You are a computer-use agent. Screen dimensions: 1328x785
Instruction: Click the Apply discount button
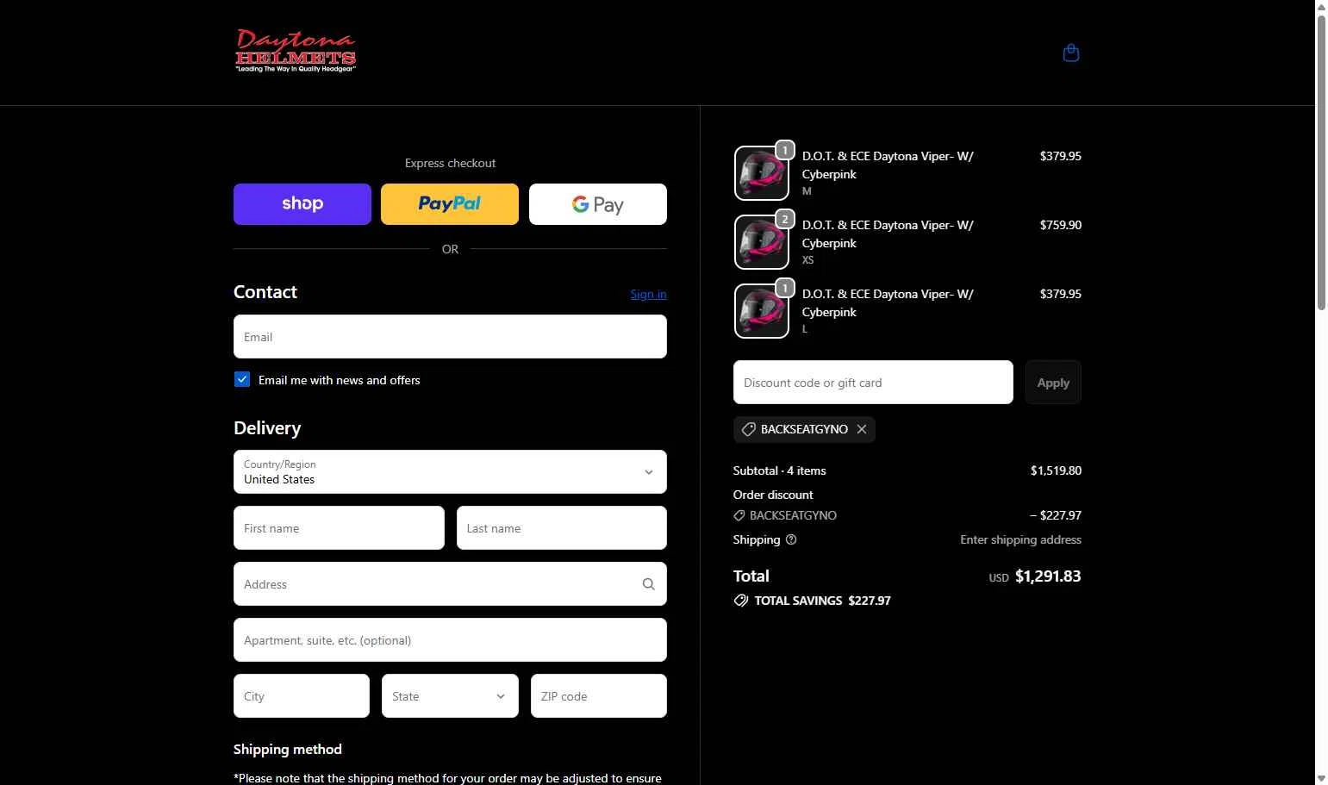tap(1053, 382)
